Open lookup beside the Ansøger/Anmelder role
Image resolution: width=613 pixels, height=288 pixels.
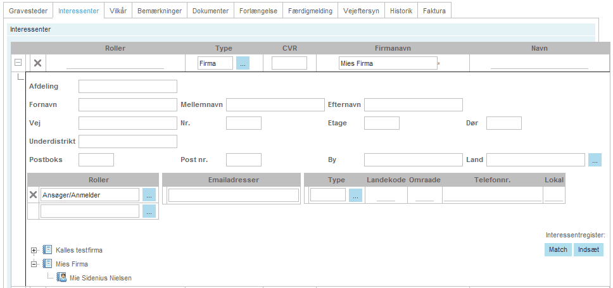[149, 195]
